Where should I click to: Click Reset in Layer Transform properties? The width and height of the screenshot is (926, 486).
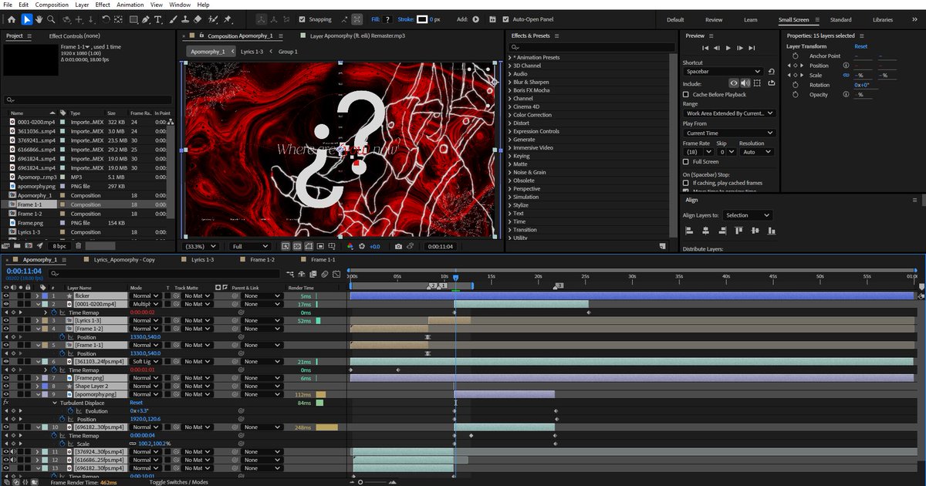tap(860, 46)
